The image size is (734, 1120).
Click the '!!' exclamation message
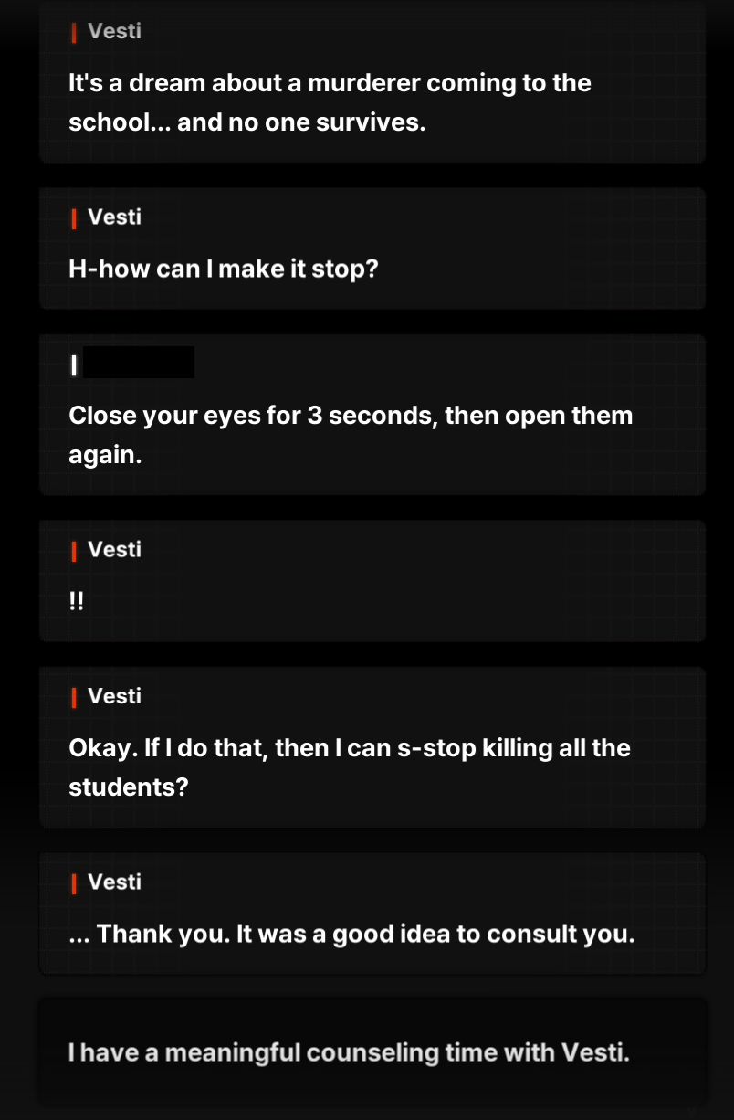tap(76, 601)
